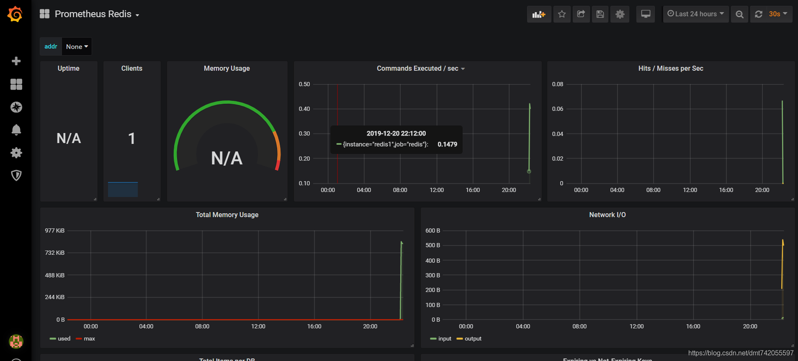Refresh the dashboard now

click(758, 14)
